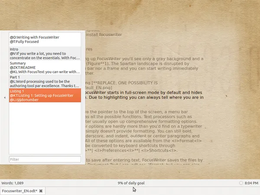The height and width of the screenshot is (195, 260).
Task: Select the highlighted Listing 1 scene
Action: [x=45, y=95]
